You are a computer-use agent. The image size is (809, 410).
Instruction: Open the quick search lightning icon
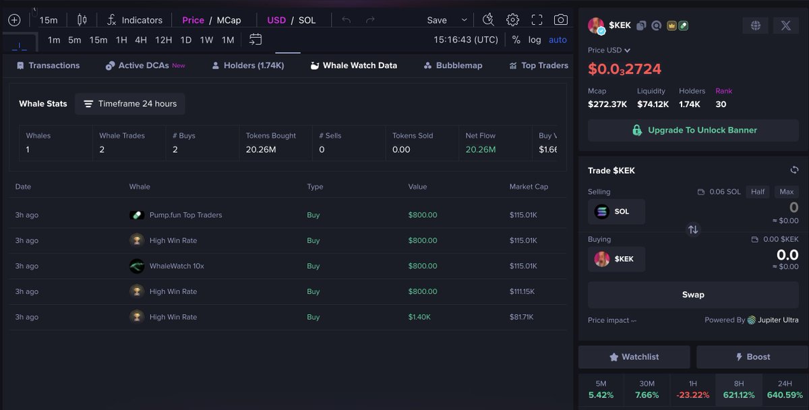tap(489, 20)
